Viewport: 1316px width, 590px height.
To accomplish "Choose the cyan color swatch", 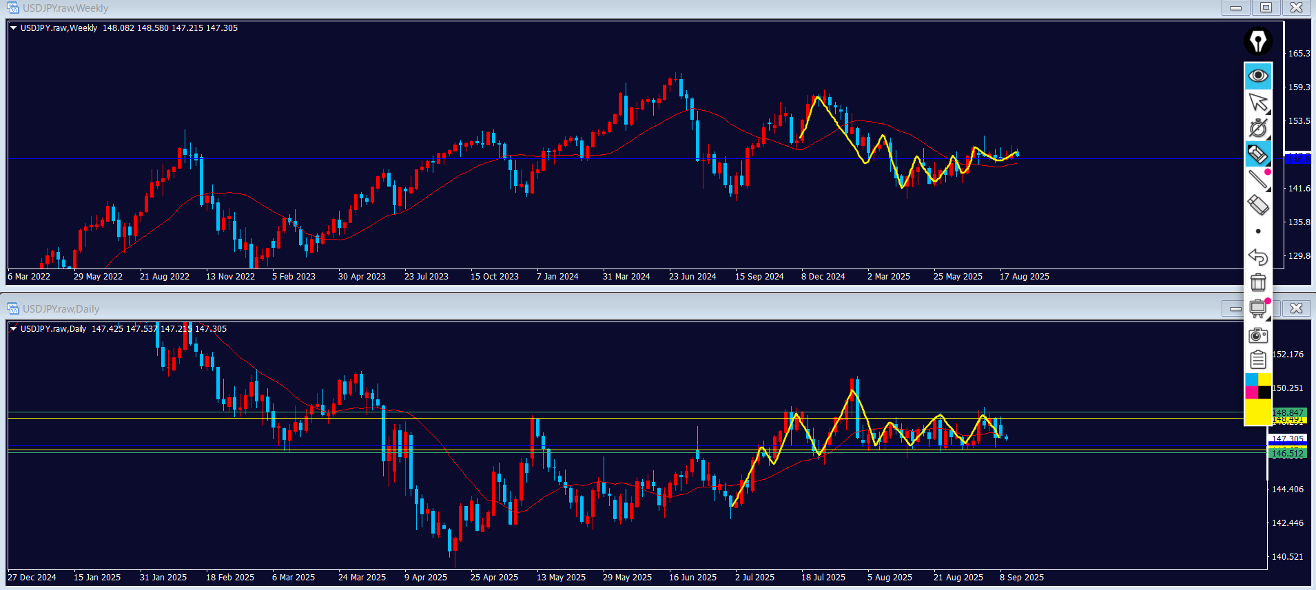I will tap(1251, 380).
